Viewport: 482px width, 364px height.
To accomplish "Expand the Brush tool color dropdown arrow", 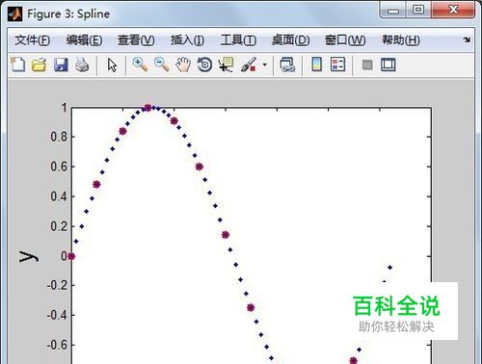I will (x=265, y=65).
